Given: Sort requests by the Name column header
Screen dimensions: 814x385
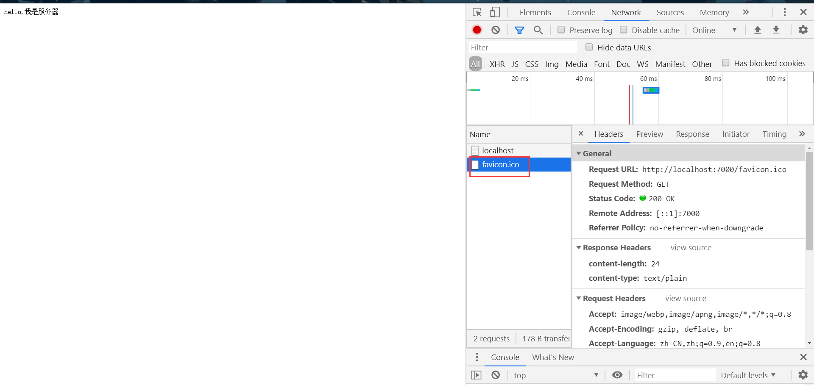Looking at the screenshot, I should tap(519, 134).
